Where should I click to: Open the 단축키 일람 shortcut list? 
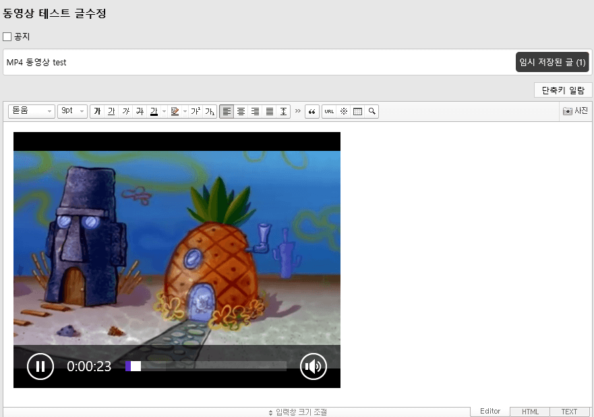point(563,90)
